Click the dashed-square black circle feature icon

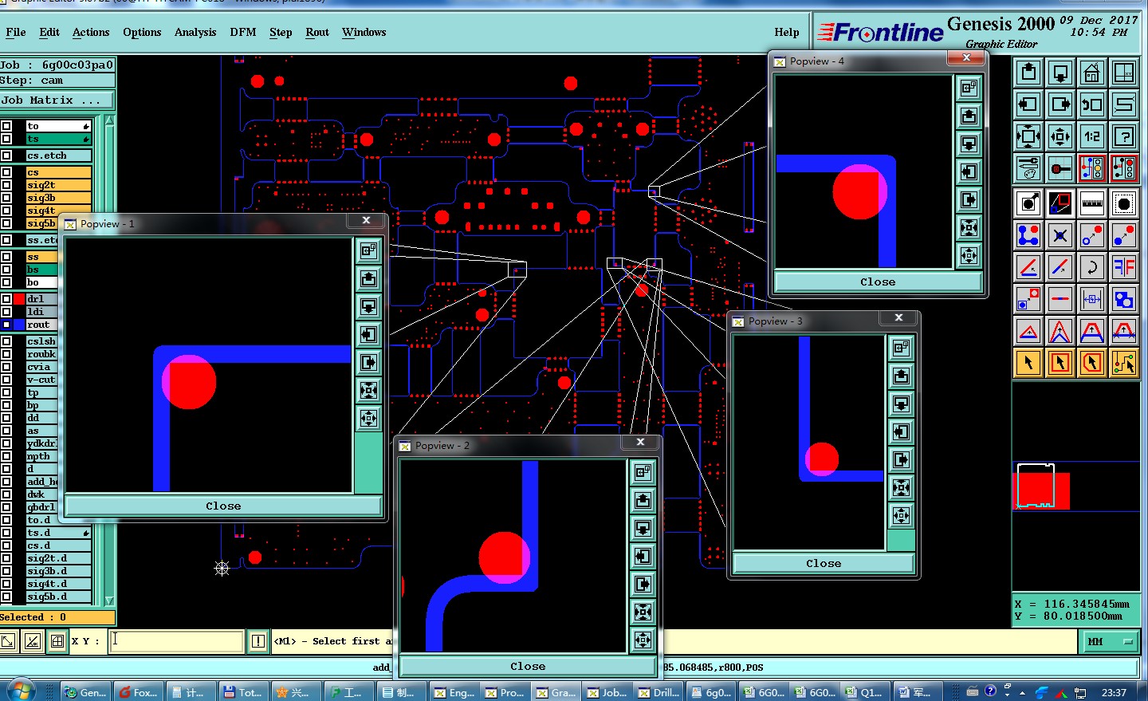tap(1124, 203)
